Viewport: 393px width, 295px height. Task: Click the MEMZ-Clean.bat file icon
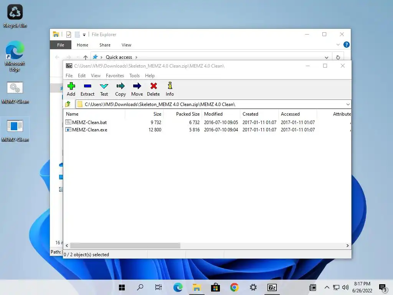68,123
